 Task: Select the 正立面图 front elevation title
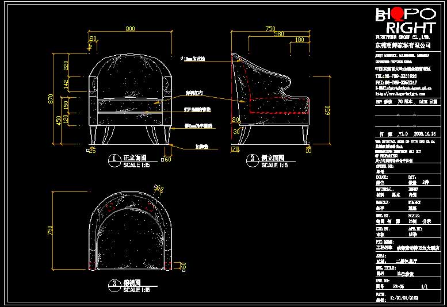[x=135, y=158]
